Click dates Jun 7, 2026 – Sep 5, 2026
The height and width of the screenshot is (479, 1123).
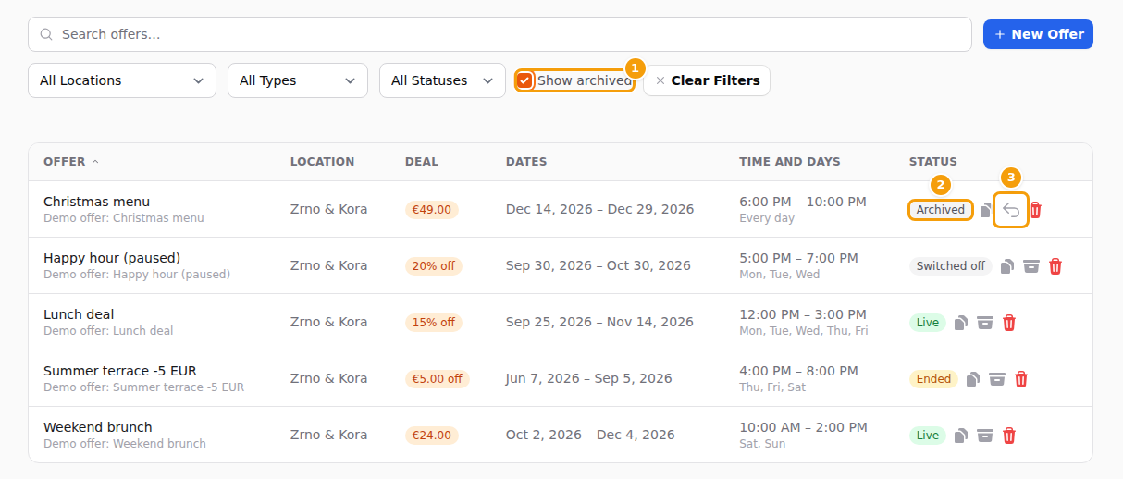click(589, 379)
